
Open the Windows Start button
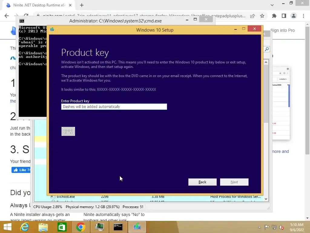coord(8,227)
